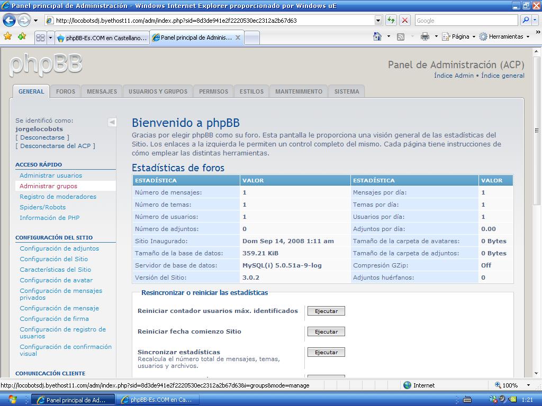This screenshot has height=406, width=542.
Task: Expand the Home button dropdown arrow
Action: click(389, 36)
